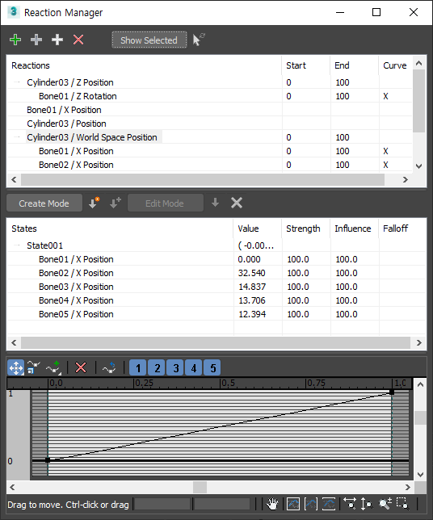The width and height of the screenshot is (433, 520).
Task: Toggle curve number 5 button
Action: [x=212, y=367]
